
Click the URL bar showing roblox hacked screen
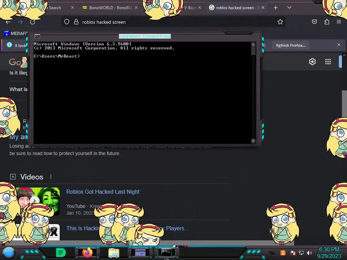[x=173, y=22]
